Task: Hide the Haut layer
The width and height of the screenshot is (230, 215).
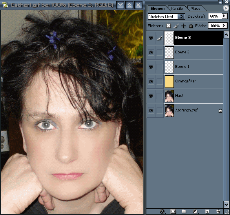Action: 151,96
